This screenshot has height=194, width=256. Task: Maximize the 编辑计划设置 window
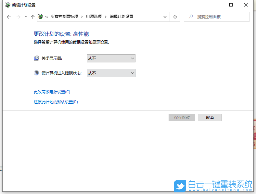pos(231,5)
